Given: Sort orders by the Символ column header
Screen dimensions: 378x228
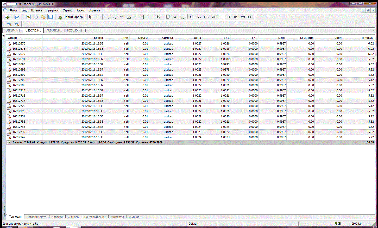Looking at the screenshot, I should point(162,38).
